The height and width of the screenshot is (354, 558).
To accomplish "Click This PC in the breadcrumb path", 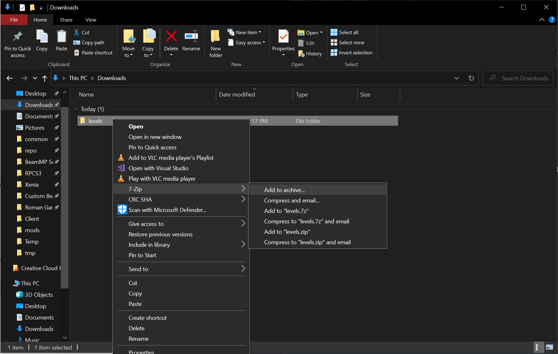I will (x=78, y=78).
